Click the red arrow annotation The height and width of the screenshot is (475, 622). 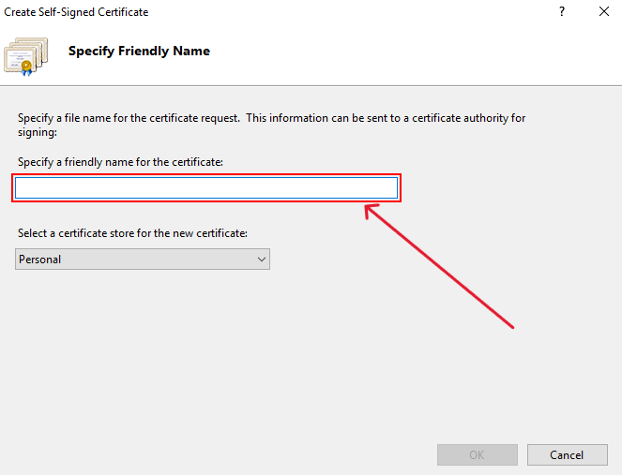pyautogui.click(x=439, y=266)
